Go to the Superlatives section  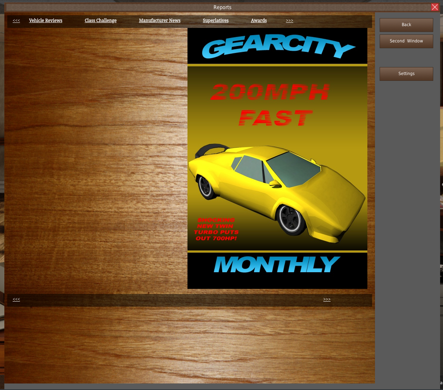[x=216, y=21]
